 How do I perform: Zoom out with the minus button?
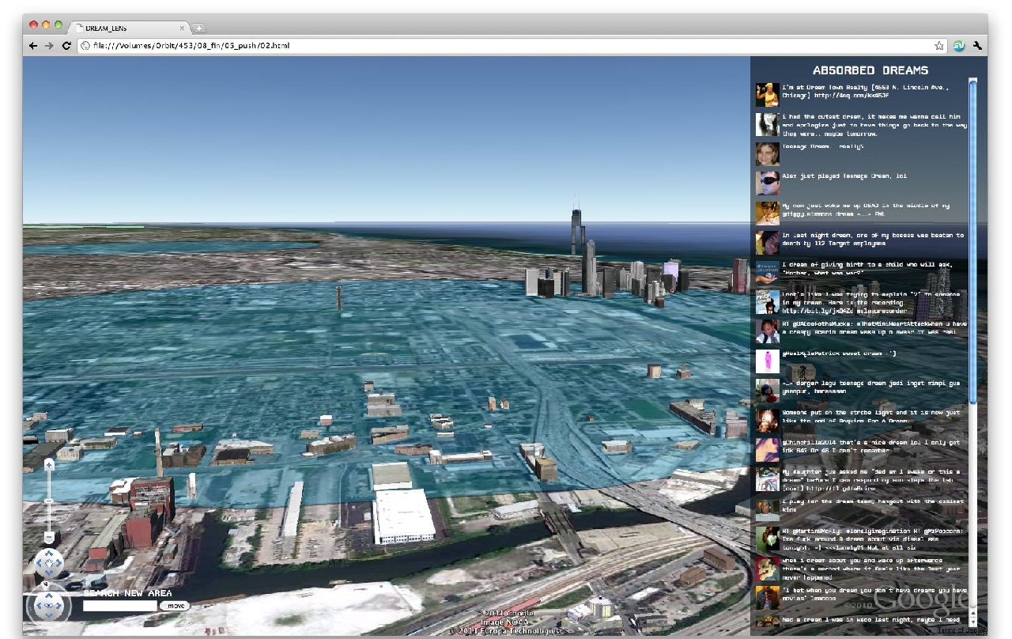coord(48,538)
